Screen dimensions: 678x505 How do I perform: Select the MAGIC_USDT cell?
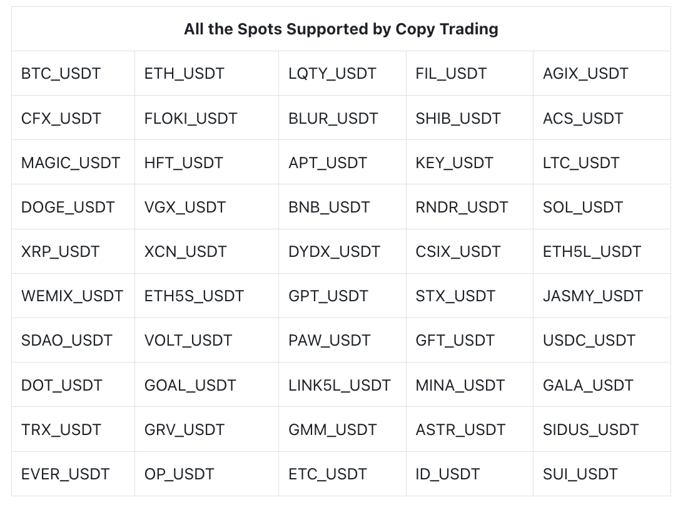(71, 163)
